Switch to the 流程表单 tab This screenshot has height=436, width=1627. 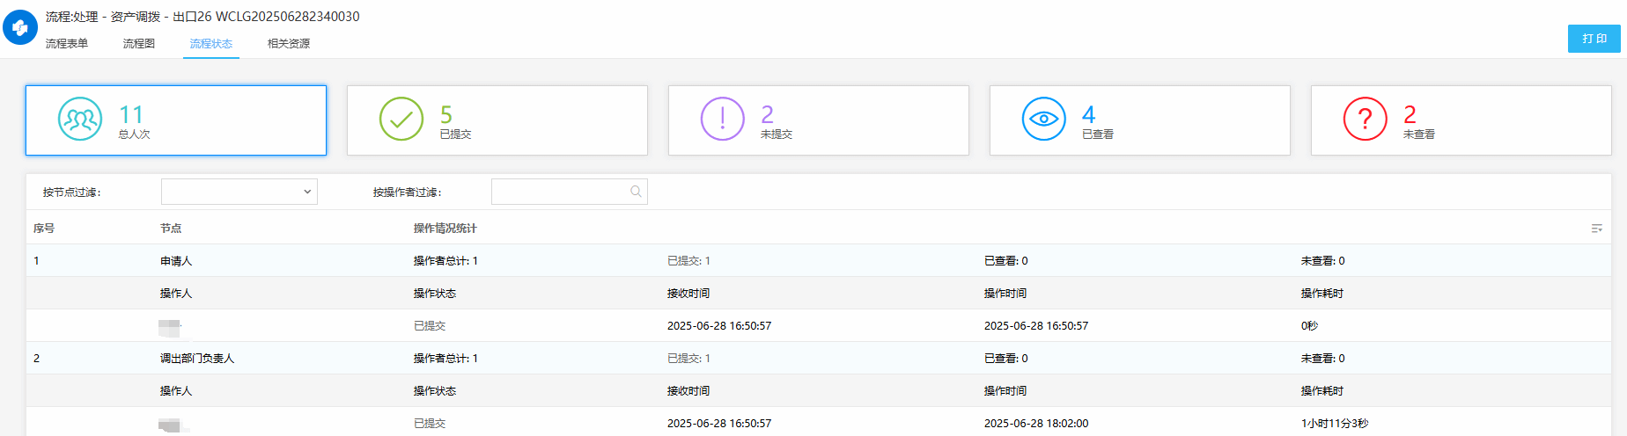coord(67,44)
